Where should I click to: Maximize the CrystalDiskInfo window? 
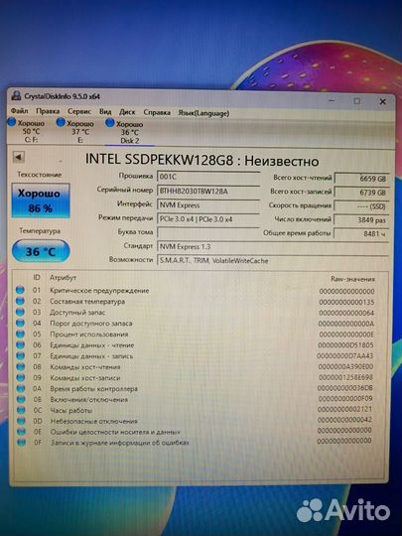pos(357,101)
